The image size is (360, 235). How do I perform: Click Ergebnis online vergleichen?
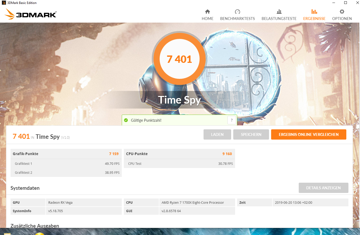tap(309, 134)
